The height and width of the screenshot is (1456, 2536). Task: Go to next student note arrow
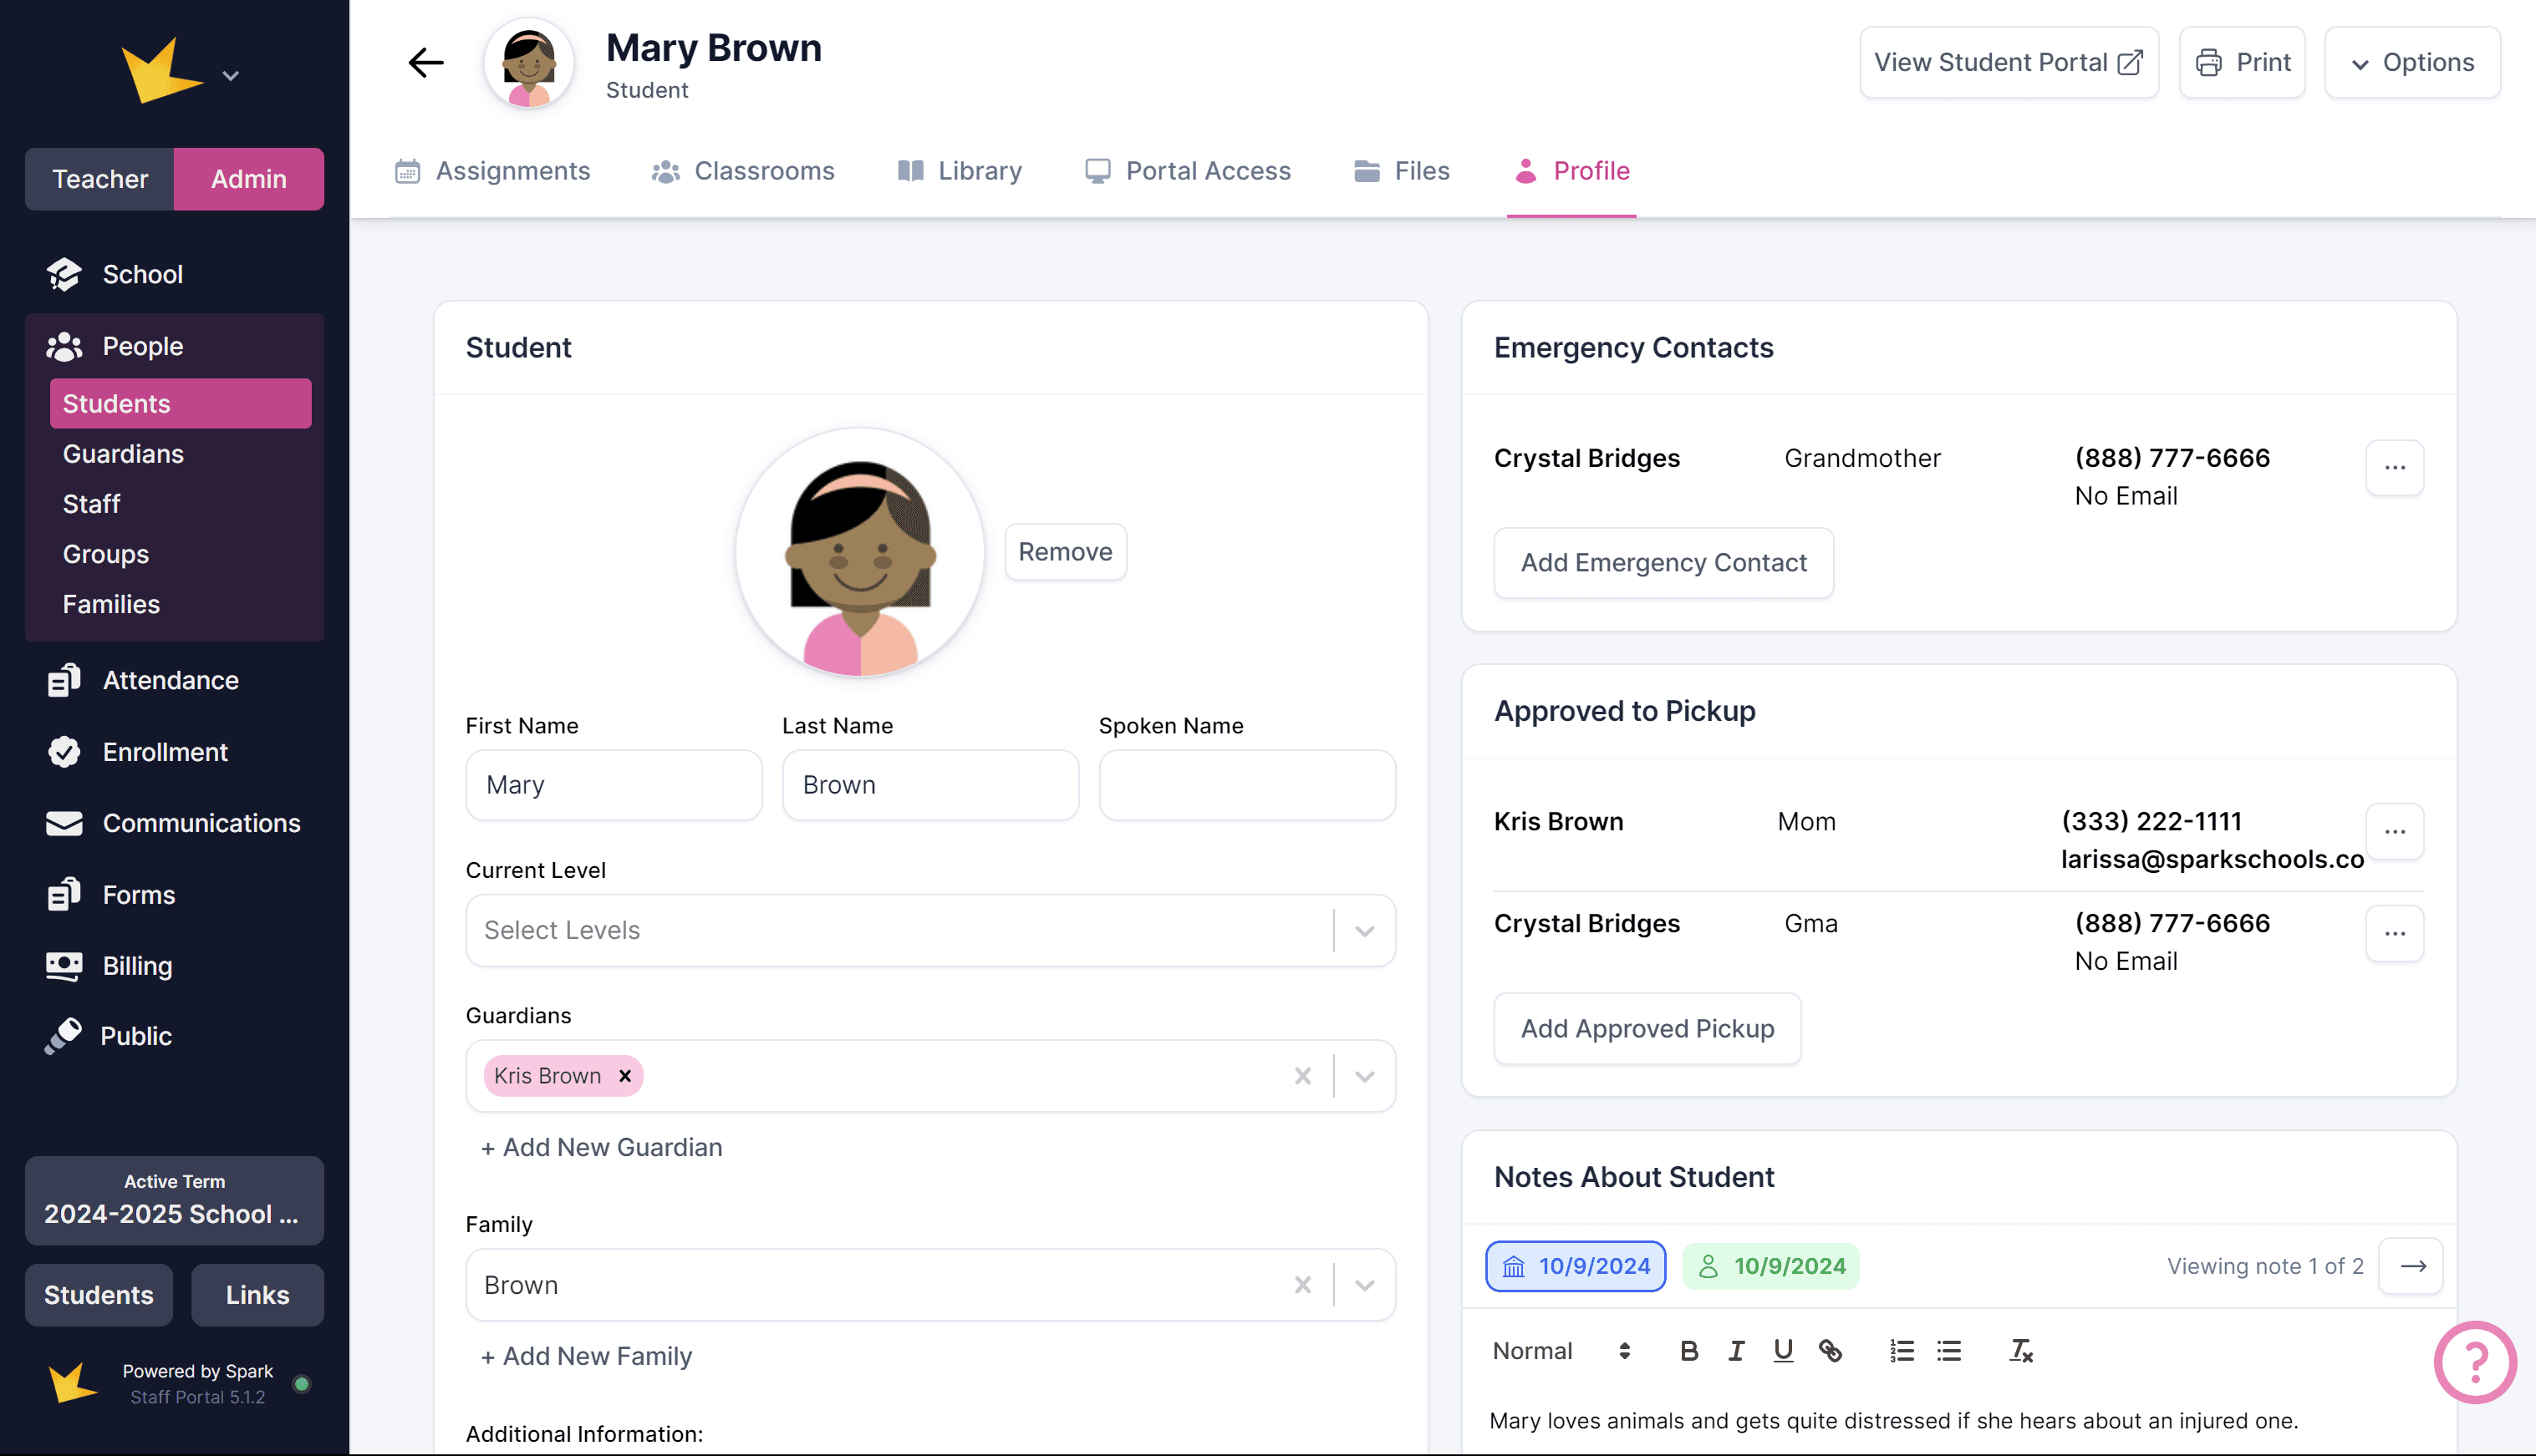[2412, 1266]
